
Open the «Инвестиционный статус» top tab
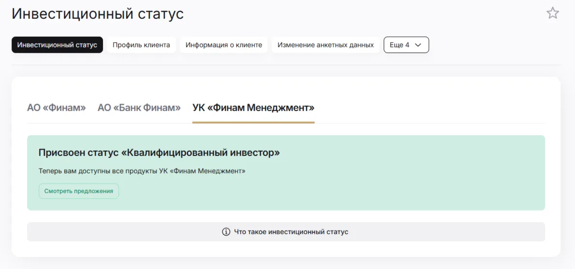pyautogui.click(x=57, y=45)
